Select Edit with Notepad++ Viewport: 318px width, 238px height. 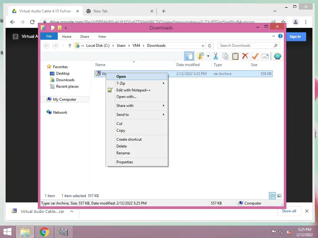[137, 90]
